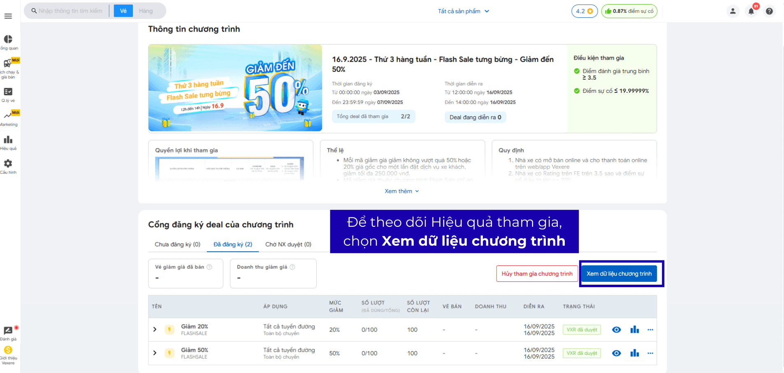The height and width of the screenshot is (373, 784).
Task: Click Hủy tham gia chương trình button
Action: (x=537, y=274)
